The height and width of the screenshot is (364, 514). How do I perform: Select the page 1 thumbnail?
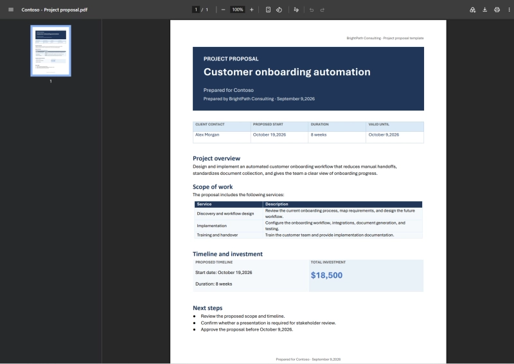[x=51, y=51]
